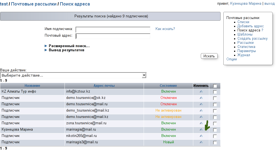Click edit icon for demo.tourservice@ok.kz row

click(x=201, y=98)
